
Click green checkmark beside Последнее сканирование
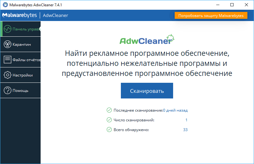click(x=109, y=110)
